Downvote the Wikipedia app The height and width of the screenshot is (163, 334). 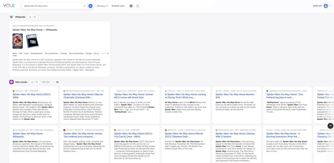(x=35, y=17)
